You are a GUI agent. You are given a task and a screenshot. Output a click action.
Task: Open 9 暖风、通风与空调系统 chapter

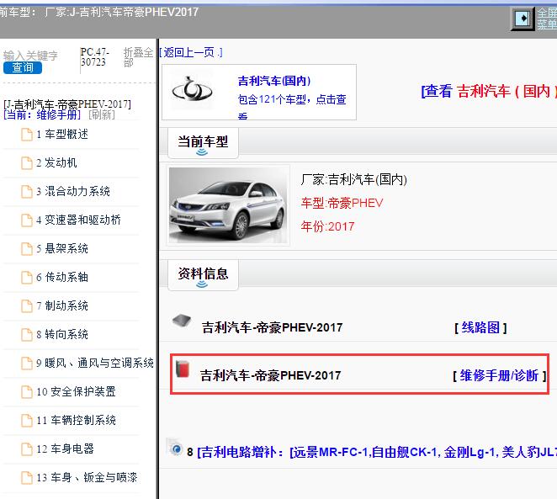click(x=95, y=363)
